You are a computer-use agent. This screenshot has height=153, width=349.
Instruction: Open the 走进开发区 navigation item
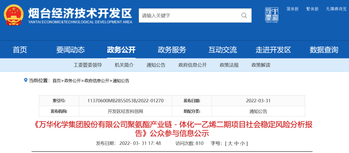click(273, 50)
